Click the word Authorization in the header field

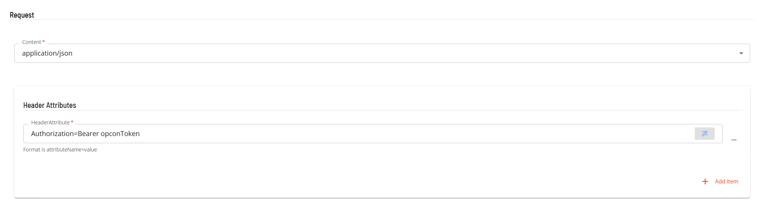(52, 134)
